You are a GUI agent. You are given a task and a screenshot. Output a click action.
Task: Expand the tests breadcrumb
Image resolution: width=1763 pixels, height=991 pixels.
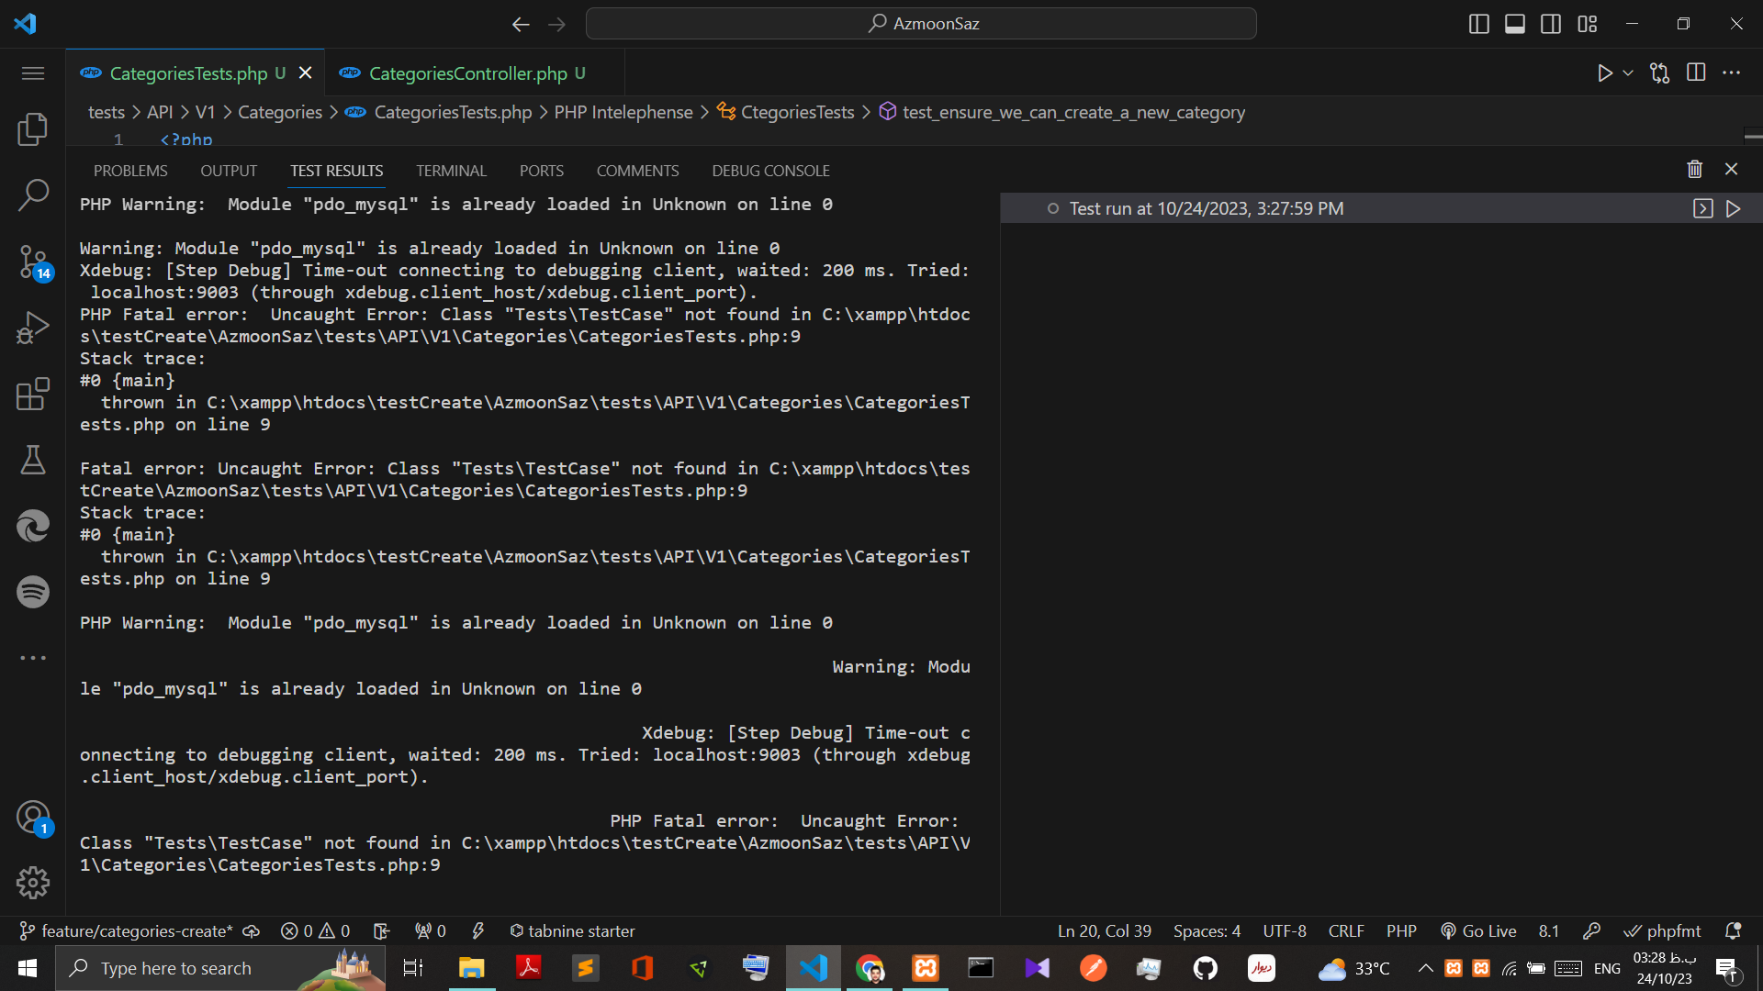coord(107,112)
